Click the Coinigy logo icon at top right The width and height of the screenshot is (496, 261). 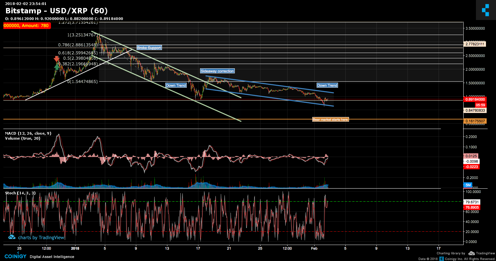[x=486, y=10]
